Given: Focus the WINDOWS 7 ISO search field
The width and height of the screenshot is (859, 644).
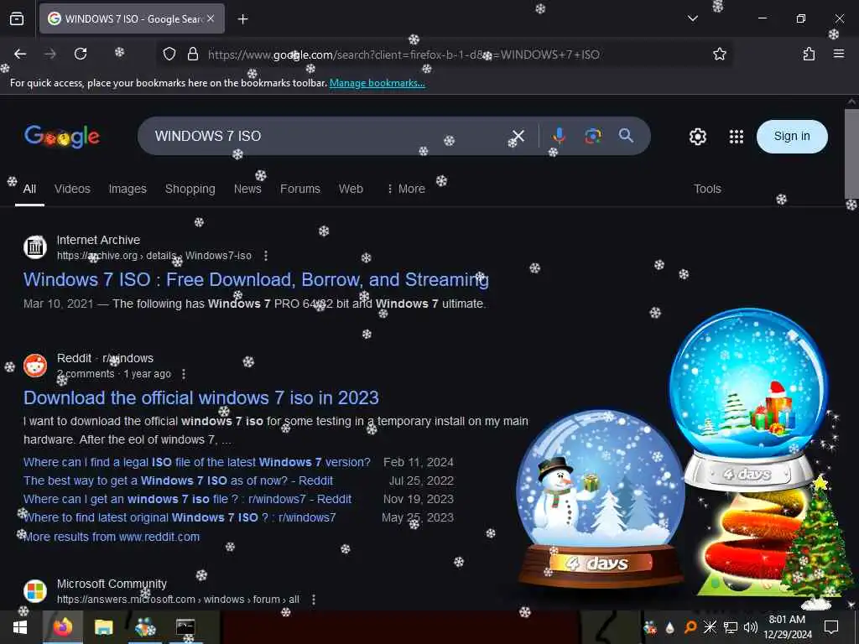Looking at the screenshot, I should coord(329,136).
